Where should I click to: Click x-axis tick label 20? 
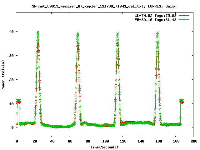(35, 141)
